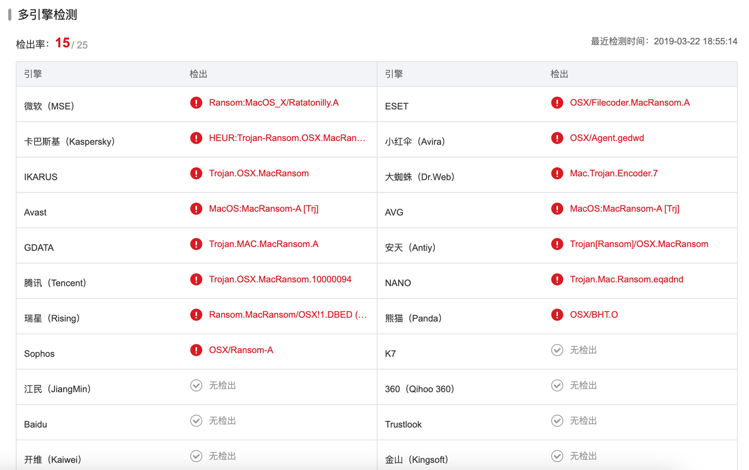This screenshot has height=470, width=749.
Task: Click engine name 微软 (MSE)
Action: [x=49, y=106]
